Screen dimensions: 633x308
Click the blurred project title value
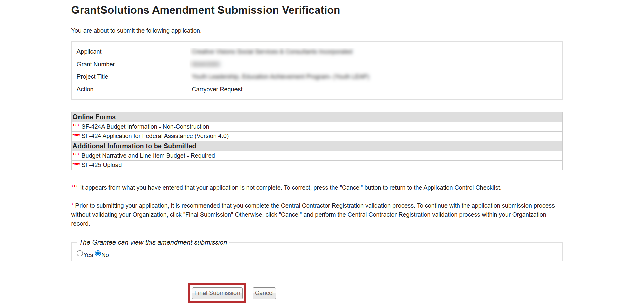point(281,77)
